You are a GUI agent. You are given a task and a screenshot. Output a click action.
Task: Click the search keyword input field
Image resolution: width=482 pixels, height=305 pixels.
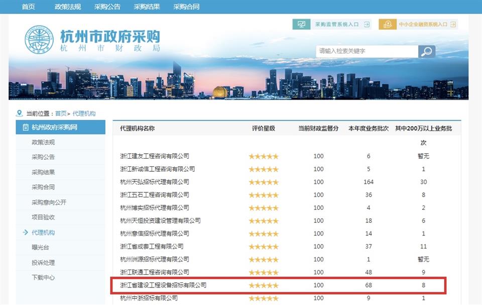pos(367,51)
